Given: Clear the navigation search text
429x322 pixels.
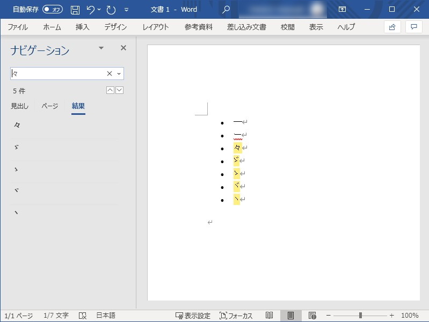Looking at the screenshot, I should click(x=110, y=74).
